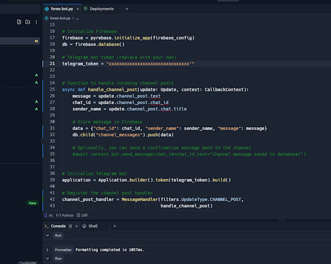This screenshot has width=331, height=264.
Task: Click the Formatter label in console
Action: [63, 250]
